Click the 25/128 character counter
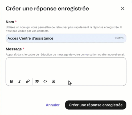Viewport: 132px width, 115px height. [119, 38]
